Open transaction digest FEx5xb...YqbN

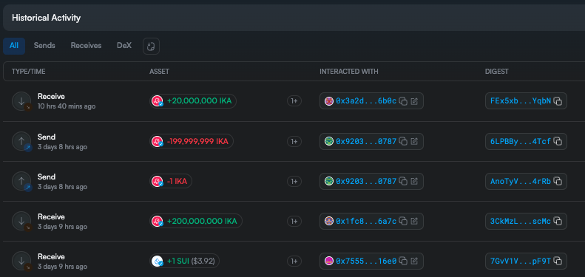(521, 101)
